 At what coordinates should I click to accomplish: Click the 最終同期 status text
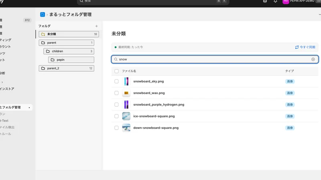point(130,47)
